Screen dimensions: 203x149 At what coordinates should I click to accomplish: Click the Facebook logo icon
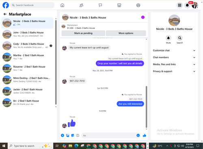pos(6,5)
